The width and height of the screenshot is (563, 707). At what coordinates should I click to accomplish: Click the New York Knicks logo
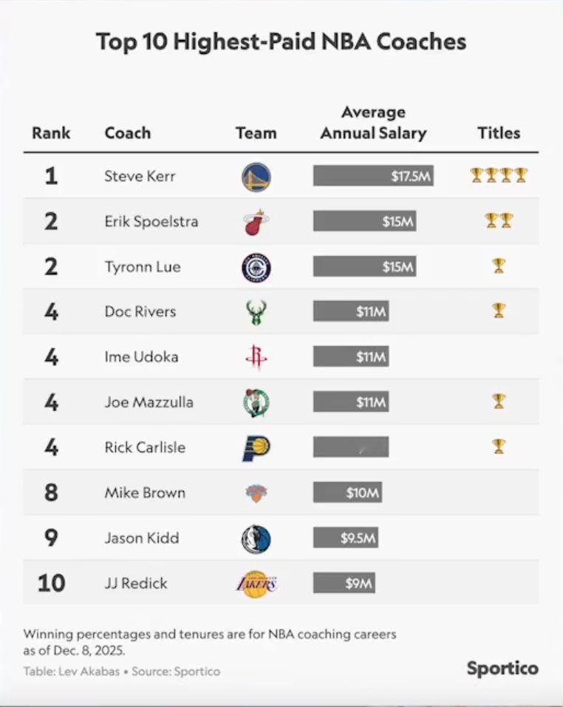point(256,493)
